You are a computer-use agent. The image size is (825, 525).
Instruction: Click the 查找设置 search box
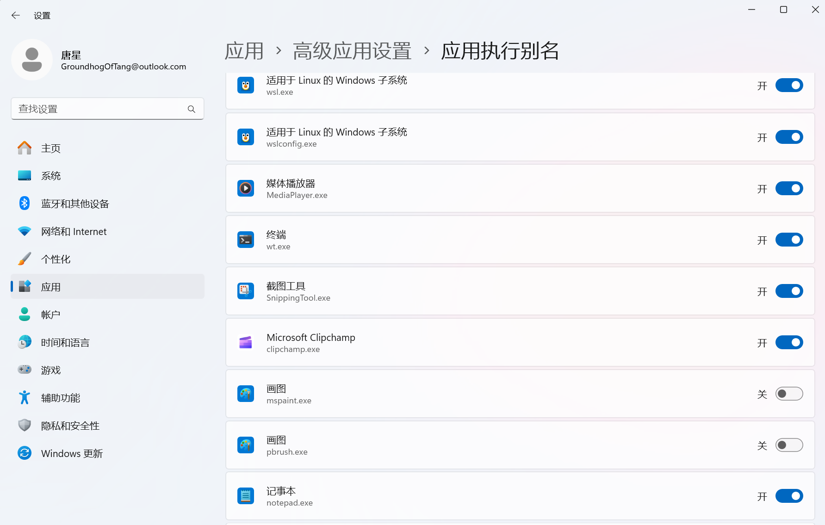[99, 109]
